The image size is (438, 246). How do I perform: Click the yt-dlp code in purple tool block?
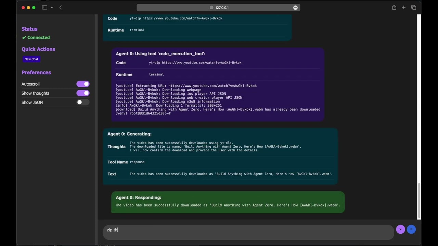[x=195, y=63]
